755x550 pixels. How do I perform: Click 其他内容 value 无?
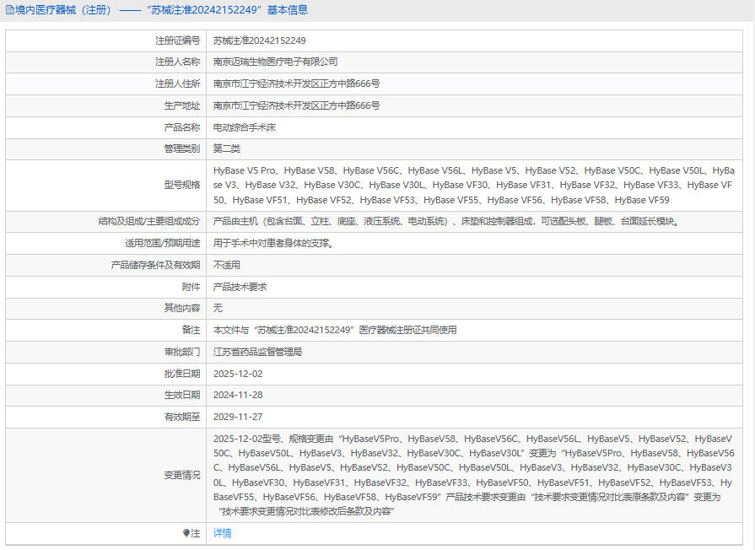[x=218, y=308]
